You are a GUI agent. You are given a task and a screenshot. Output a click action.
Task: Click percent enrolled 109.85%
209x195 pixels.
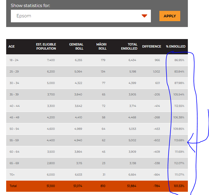tap(179, 129)
